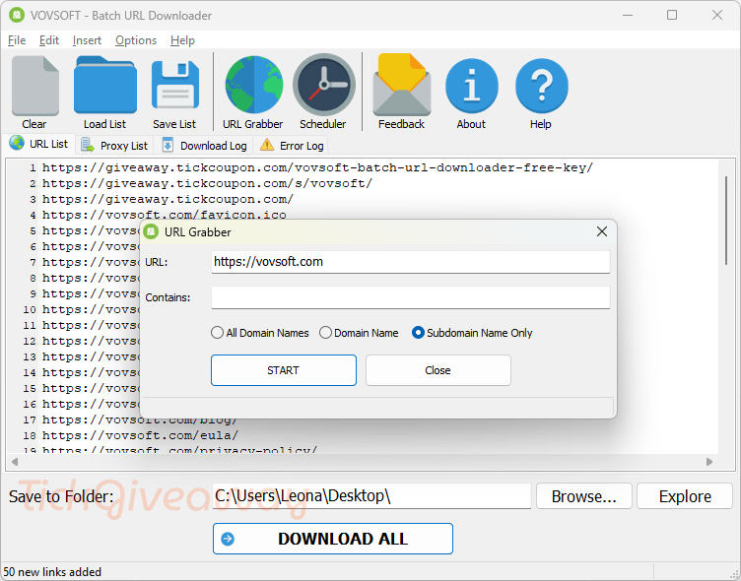
Task: Close the URL Grabber dialog with X
Action: (x=602, y=232)
